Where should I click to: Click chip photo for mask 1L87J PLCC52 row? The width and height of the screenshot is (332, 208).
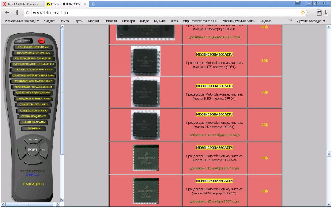[x=146, y=158]
